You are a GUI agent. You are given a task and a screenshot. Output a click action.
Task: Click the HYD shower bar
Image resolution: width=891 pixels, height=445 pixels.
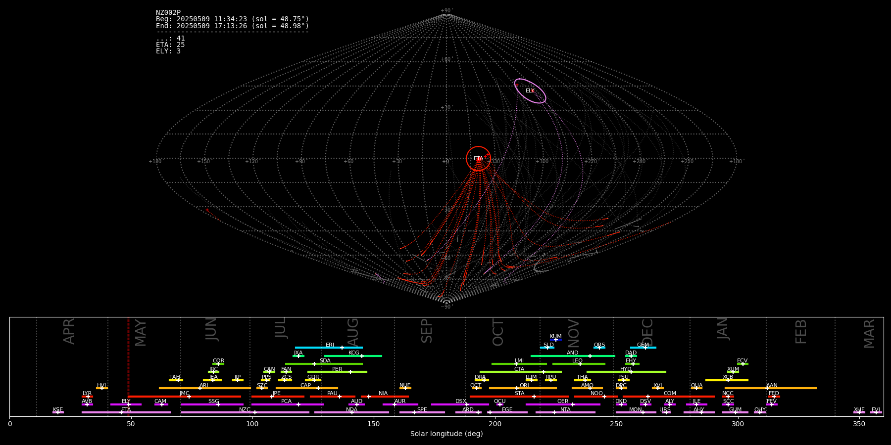click(x=626, y=372)
